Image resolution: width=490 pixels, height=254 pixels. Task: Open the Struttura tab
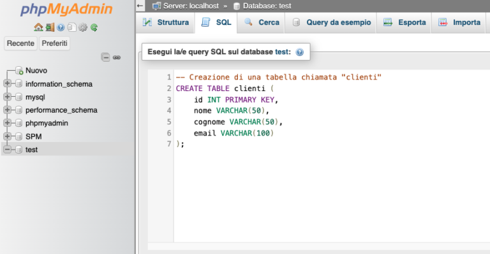(165, 22)
